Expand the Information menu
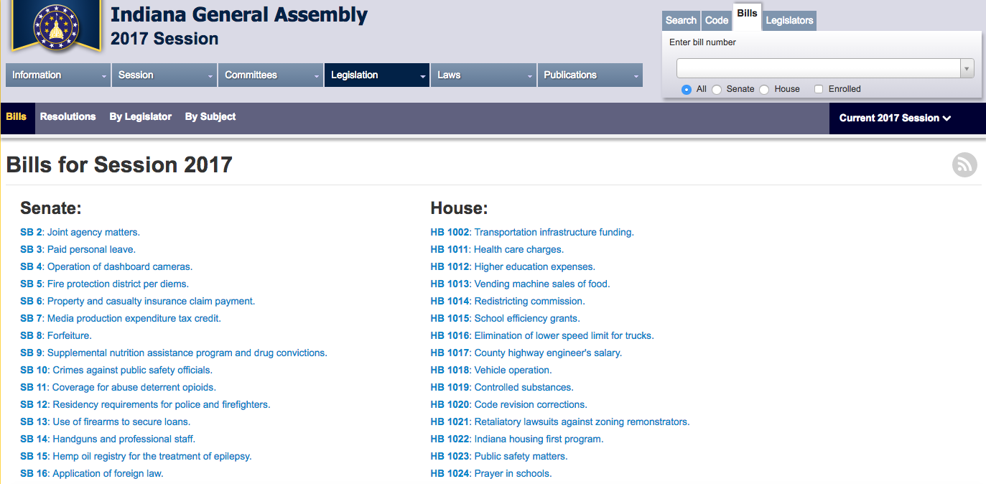Image resolution: width=986 pixels, height=484 pixels. [x=58, y=75]
